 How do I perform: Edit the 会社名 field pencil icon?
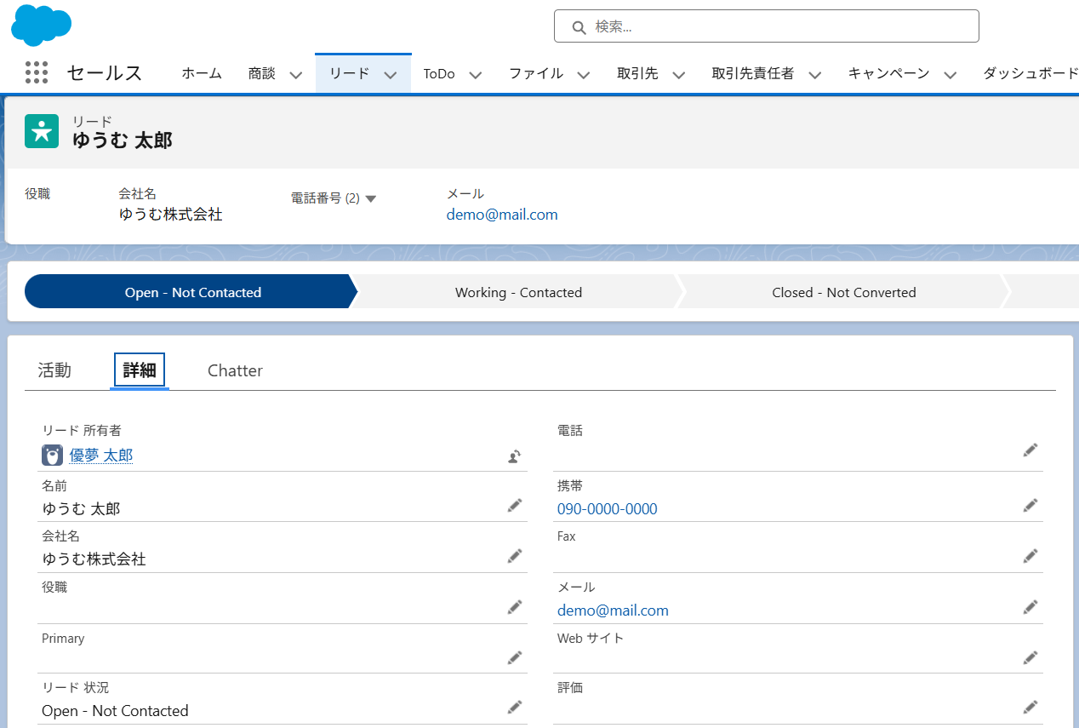click(514, 556)
